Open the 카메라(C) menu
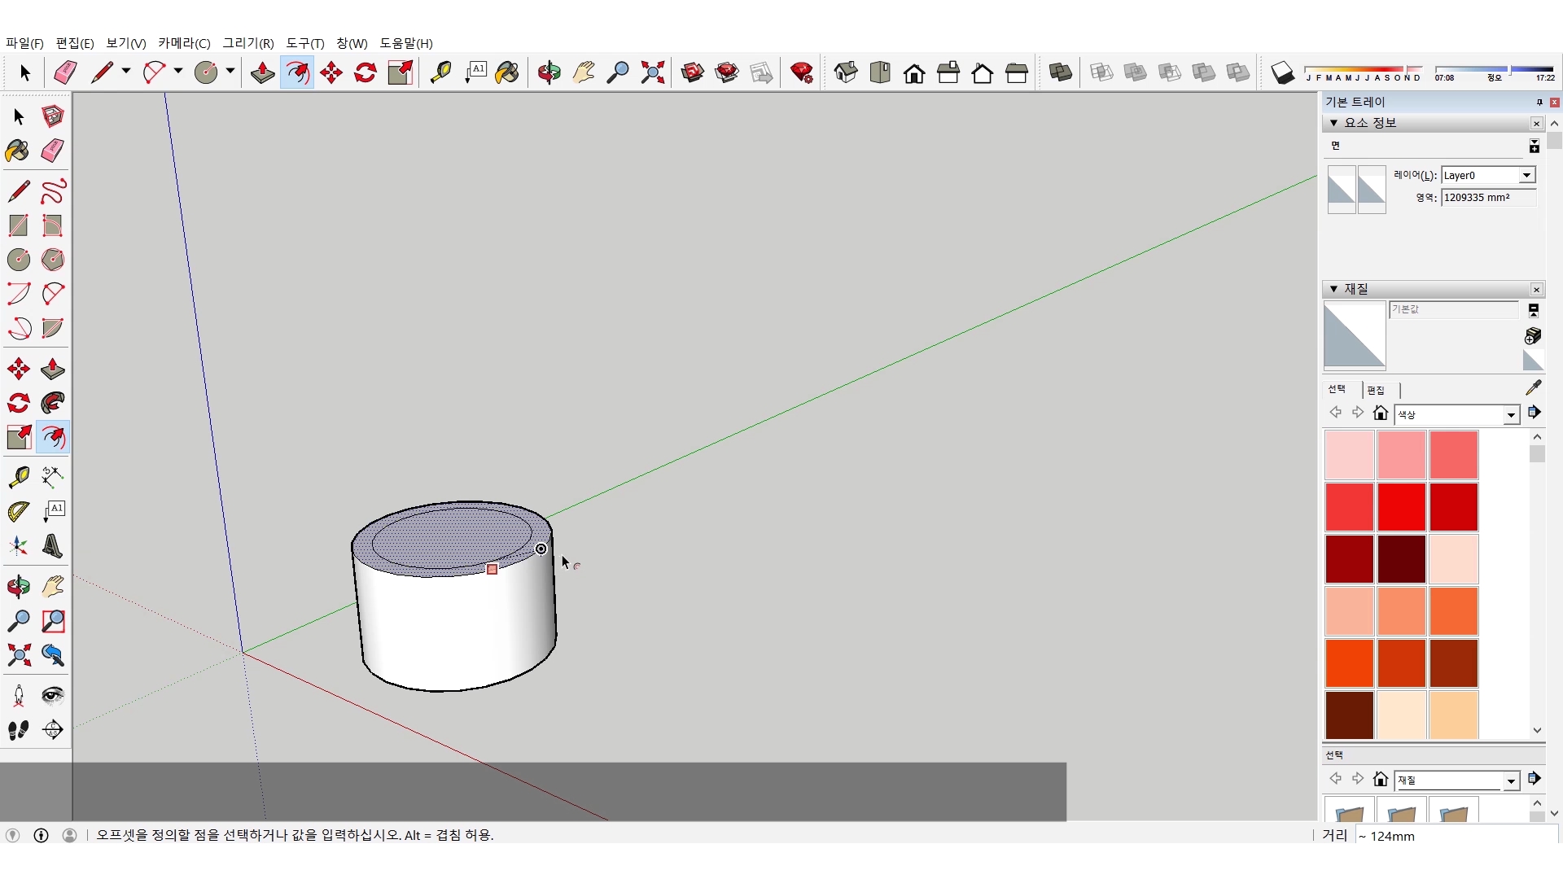 (184, 43)
